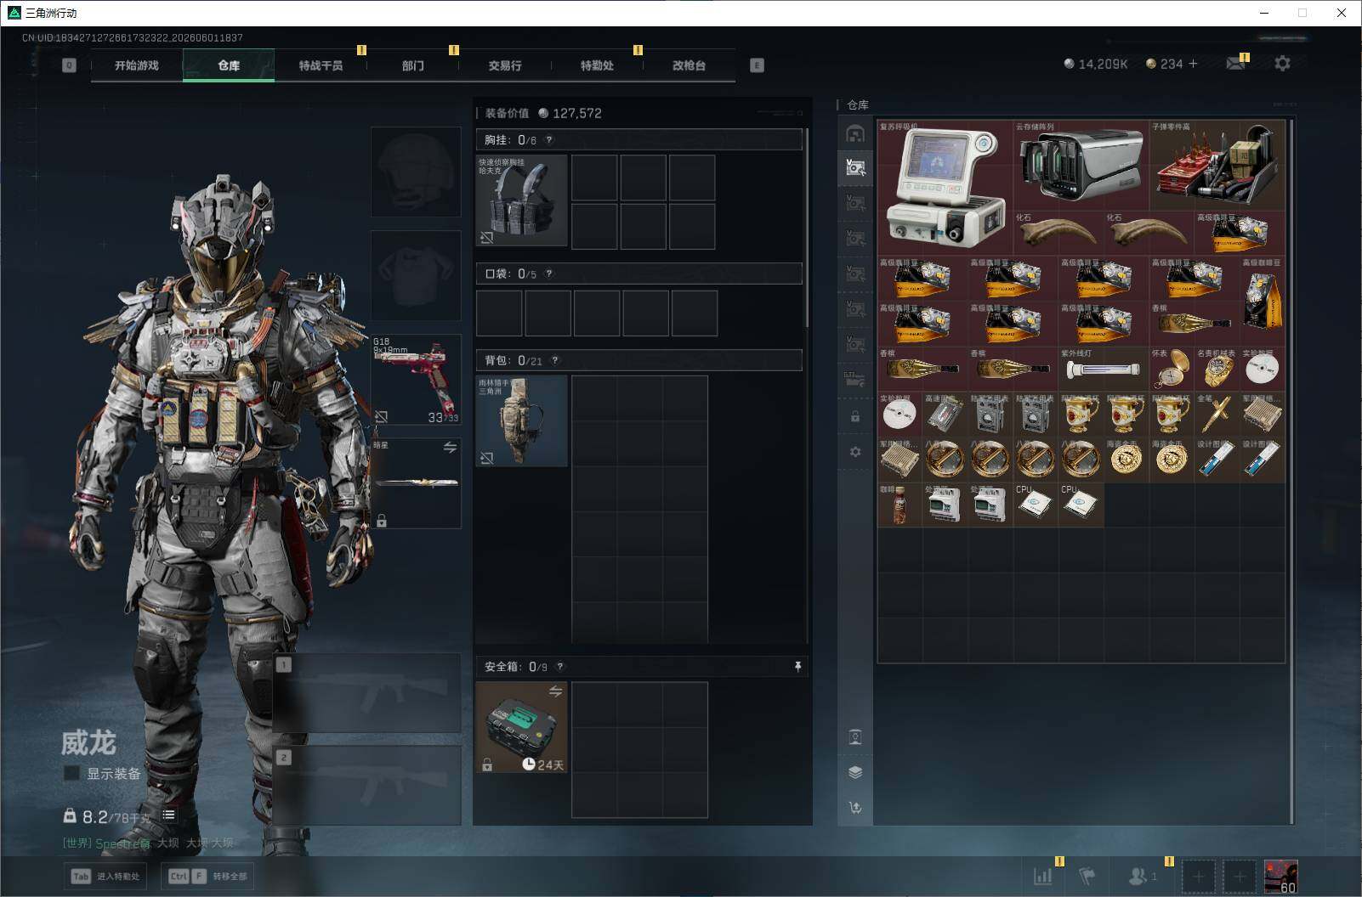Select primary weapon slot 1

point(367,693)
